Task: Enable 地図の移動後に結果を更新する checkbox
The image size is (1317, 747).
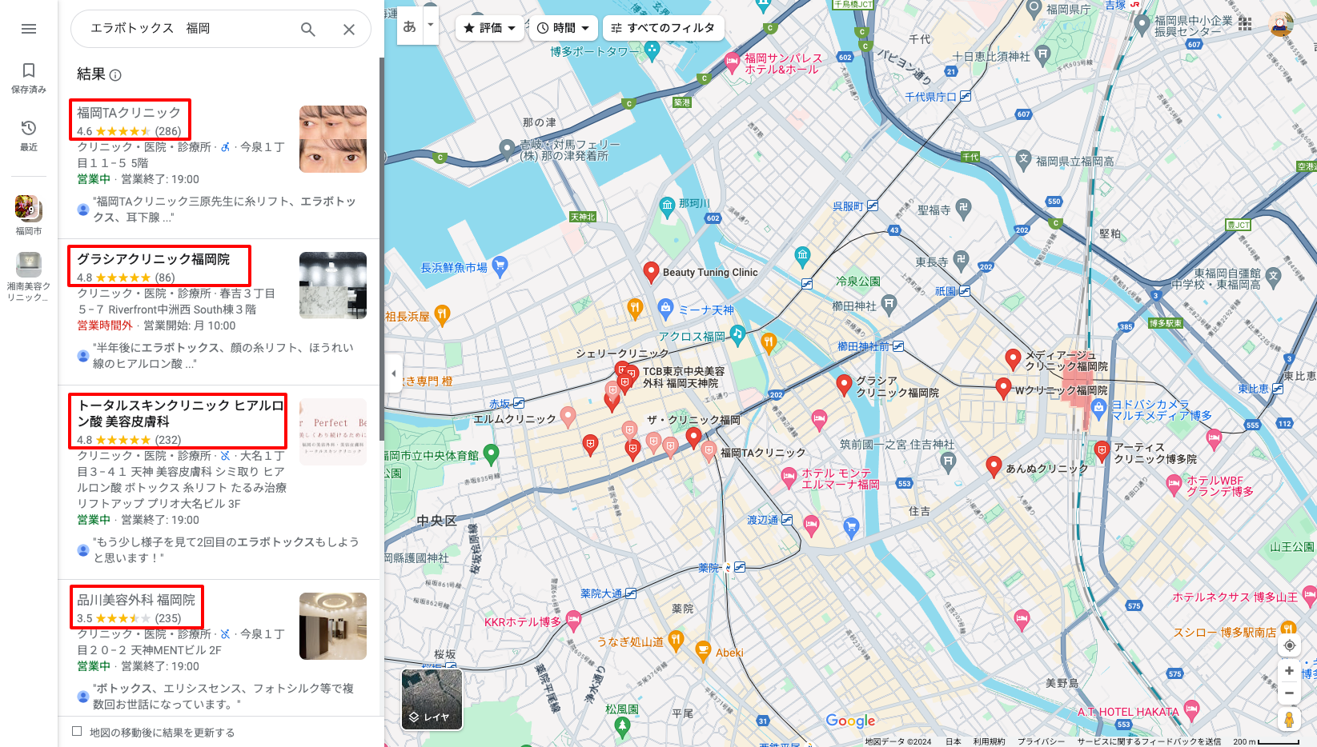Action: tap(77, 731)
